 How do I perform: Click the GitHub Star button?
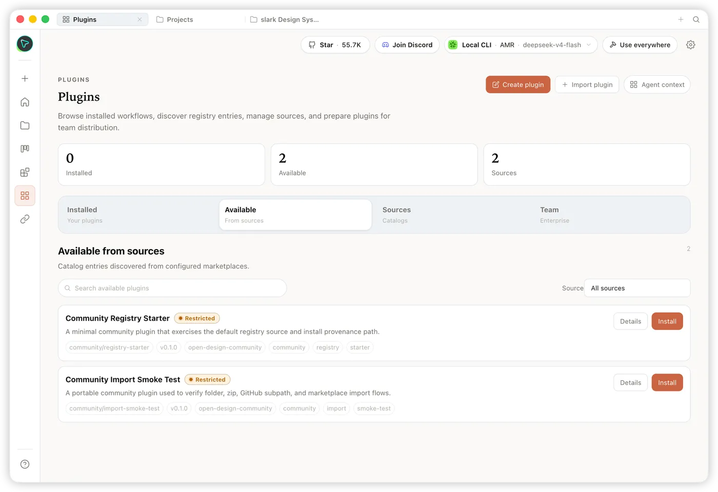[335, 45]
